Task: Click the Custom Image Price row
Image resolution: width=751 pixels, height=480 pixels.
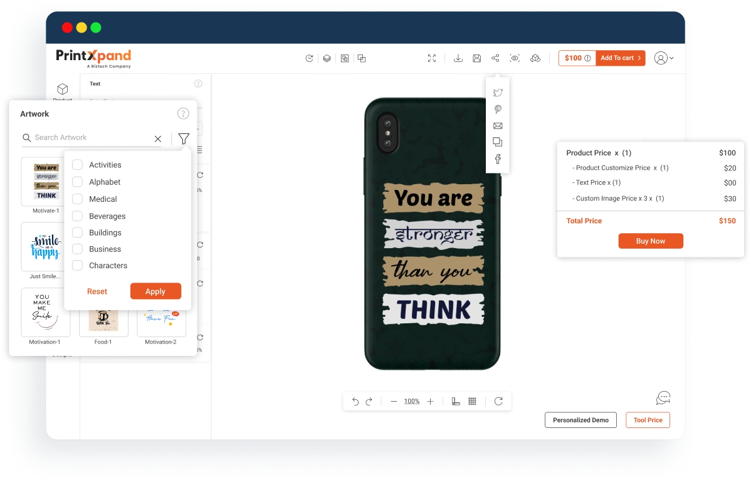Action: pyautogui.click(x=654, y=198)
